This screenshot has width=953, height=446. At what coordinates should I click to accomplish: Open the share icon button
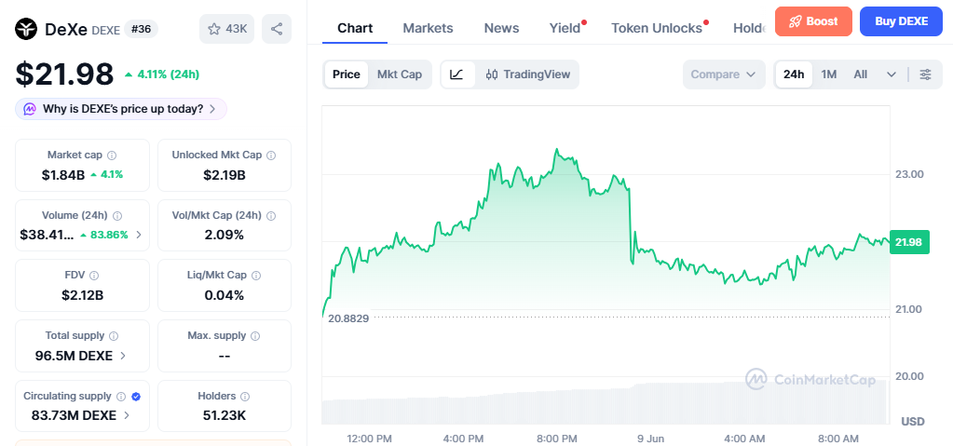click(277, 29)
